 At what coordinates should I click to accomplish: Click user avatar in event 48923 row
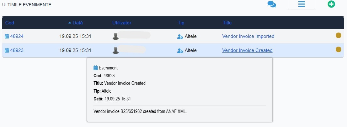click(x=115, y=50)
